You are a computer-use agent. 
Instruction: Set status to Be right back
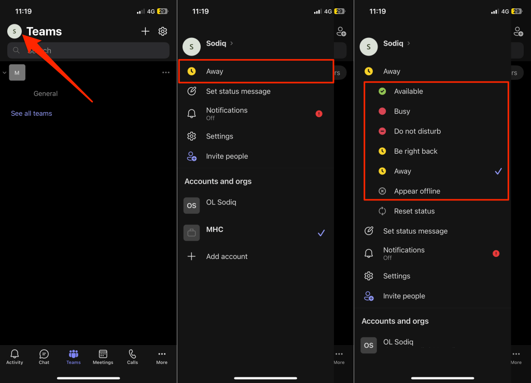click(437, 151)
